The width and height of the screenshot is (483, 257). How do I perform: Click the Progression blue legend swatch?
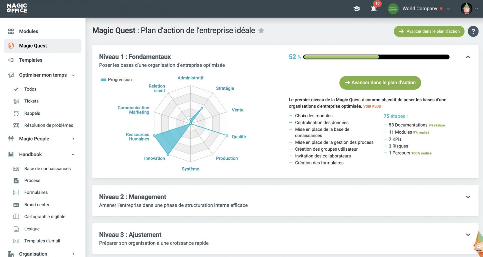click(x=103, y=80)
